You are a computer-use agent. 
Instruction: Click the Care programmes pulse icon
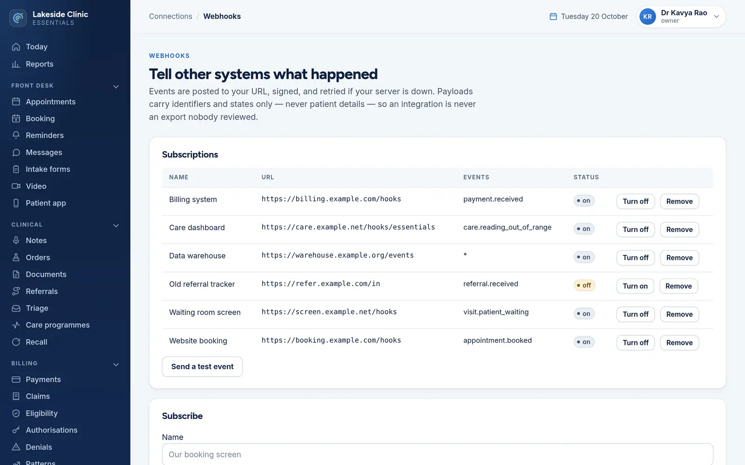coord(16,325)
